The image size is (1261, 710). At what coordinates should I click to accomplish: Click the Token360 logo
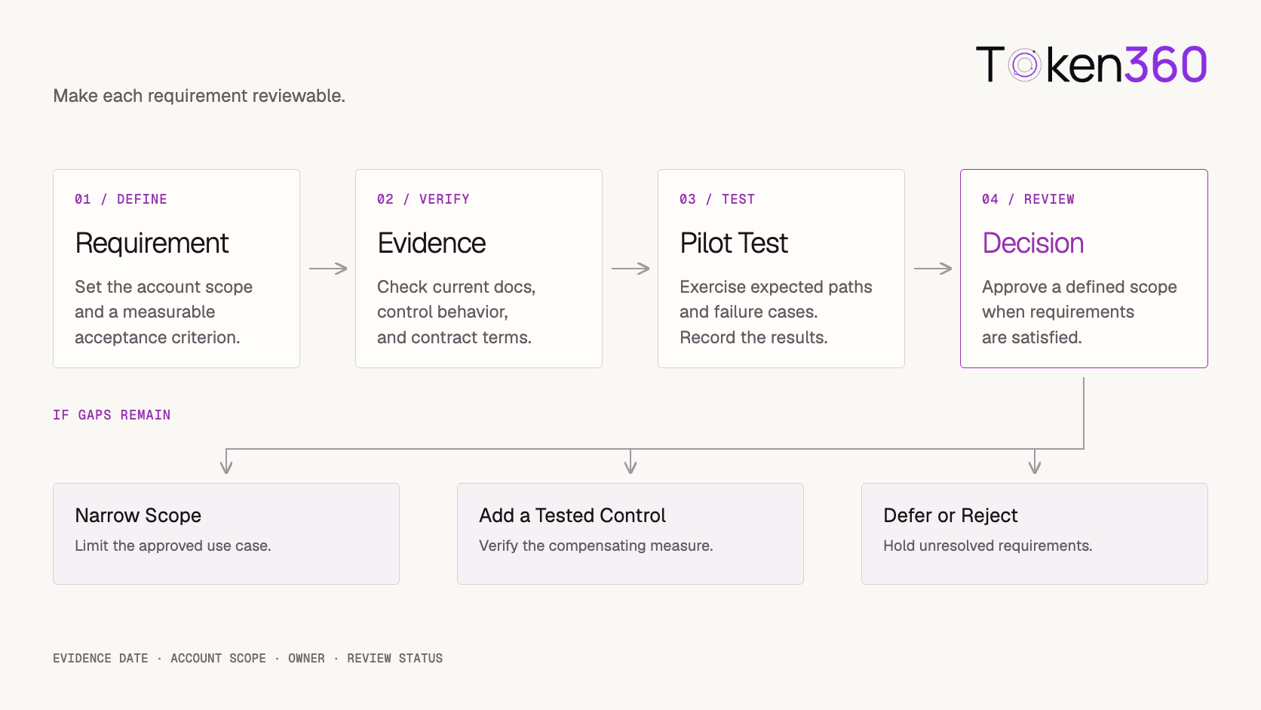[x=1091, y=65]
